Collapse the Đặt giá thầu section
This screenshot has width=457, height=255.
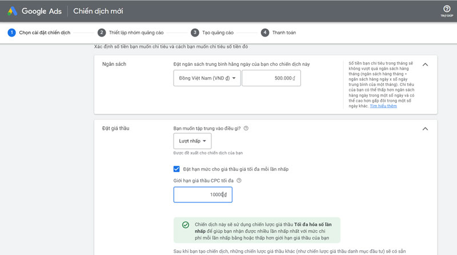point(425,129)
